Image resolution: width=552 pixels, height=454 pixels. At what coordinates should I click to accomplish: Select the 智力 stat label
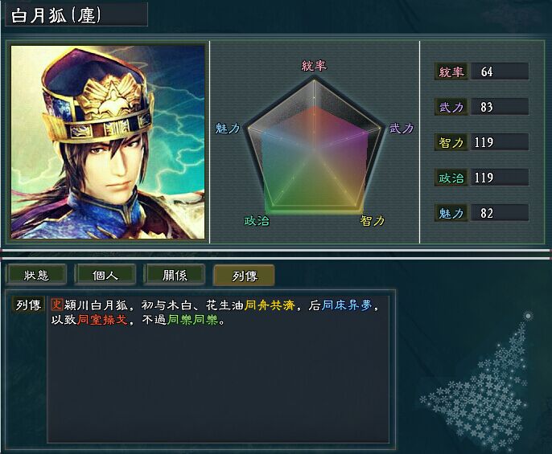tap(451, 142)
